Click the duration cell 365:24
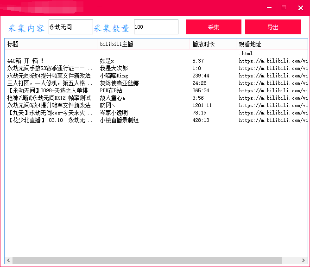 point(201,90)
